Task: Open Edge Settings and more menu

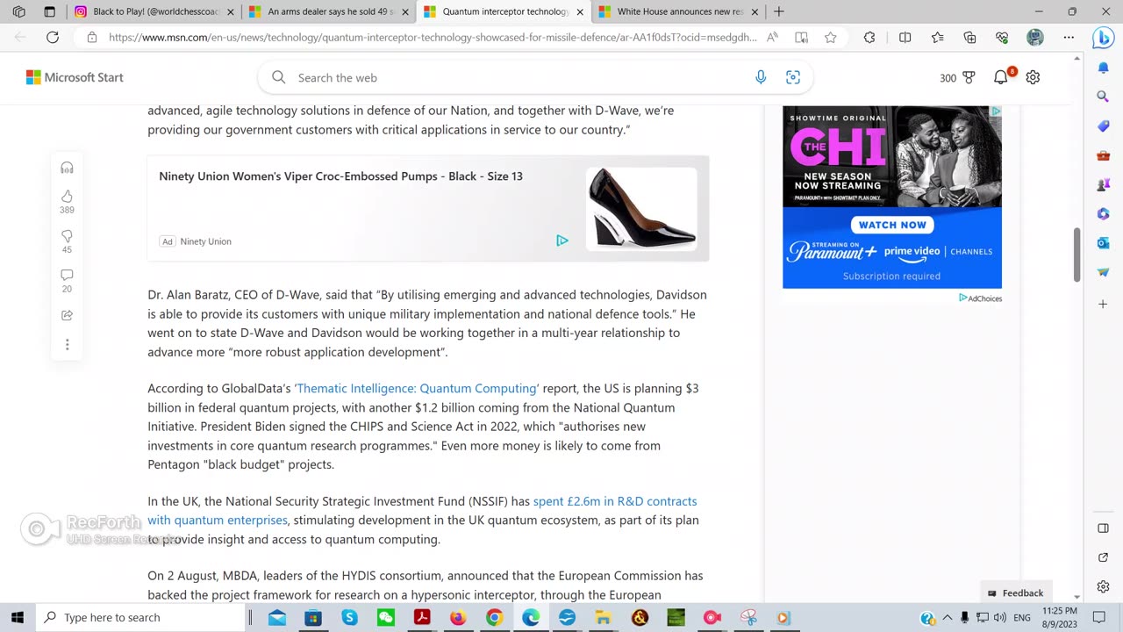Action: (x=1069, y=38)
